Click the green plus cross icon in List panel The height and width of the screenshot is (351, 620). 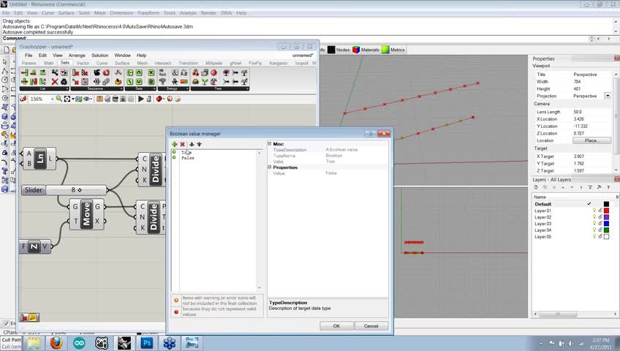[24, 81]
